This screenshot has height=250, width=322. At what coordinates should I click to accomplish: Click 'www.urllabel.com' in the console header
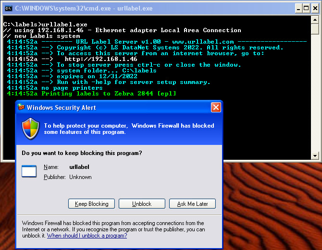coord(203,42)
